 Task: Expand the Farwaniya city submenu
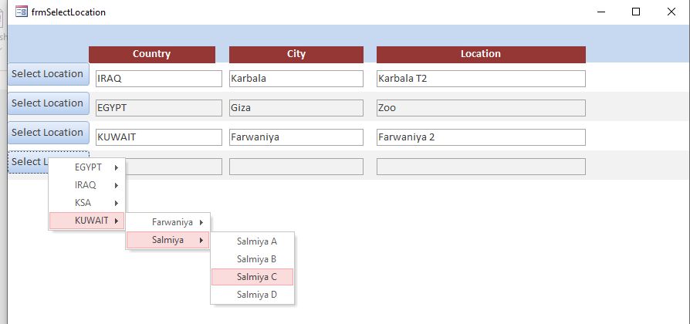[x=168, y=222]
